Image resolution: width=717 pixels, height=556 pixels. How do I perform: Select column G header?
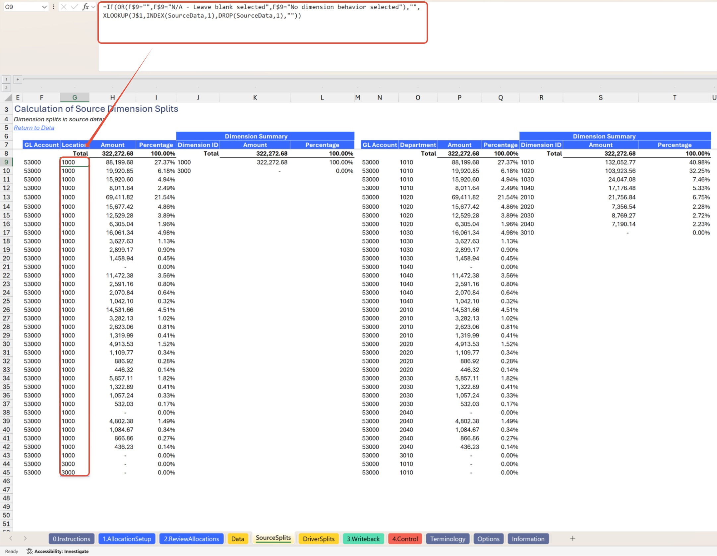point(75,97)
